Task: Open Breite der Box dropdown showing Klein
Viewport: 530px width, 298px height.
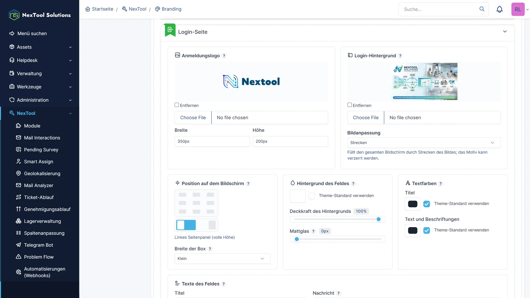Action: 222,259
